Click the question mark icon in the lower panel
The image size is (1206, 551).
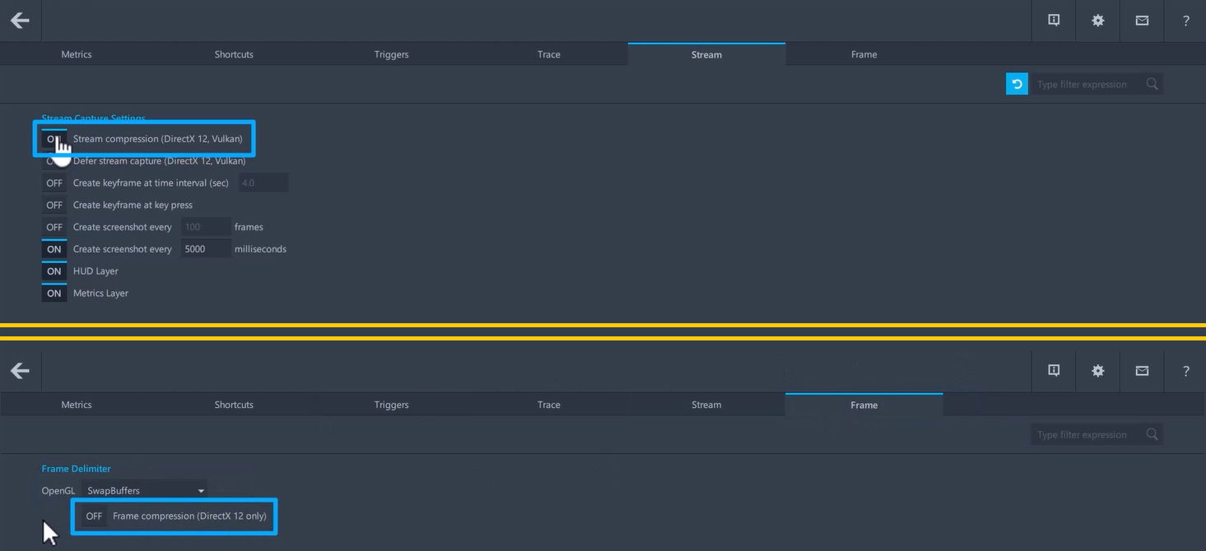tap(1185, 370)
